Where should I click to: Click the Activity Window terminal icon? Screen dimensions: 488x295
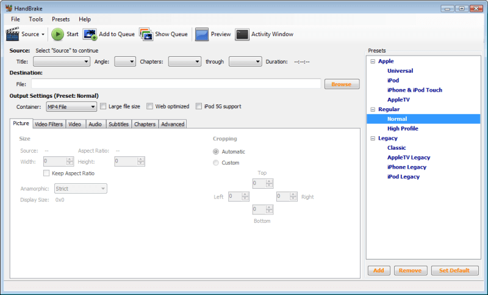click(242, 34)
